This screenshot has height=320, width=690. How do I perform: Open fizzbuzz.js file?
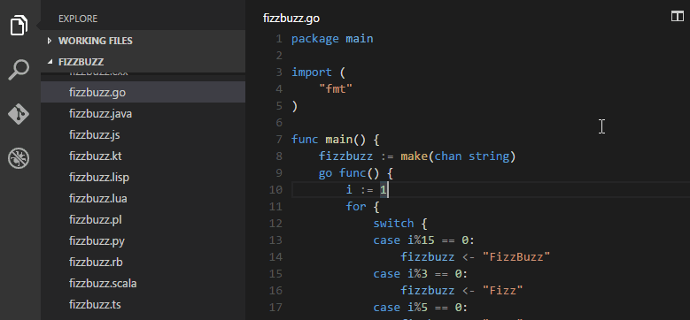pos(143,134)
